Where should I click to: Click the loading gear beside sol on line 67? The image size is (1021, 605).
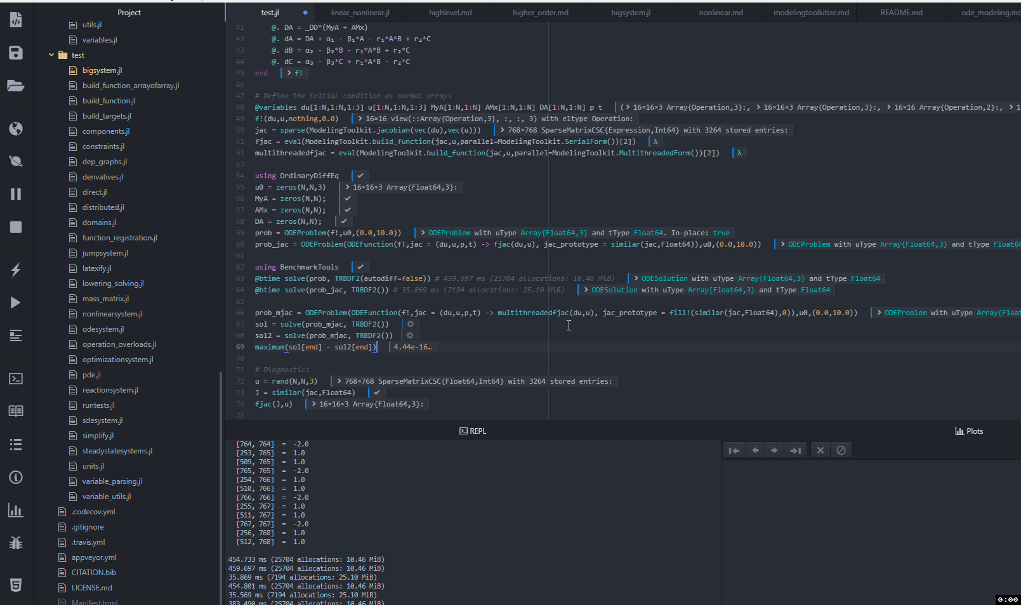(411, 324)
